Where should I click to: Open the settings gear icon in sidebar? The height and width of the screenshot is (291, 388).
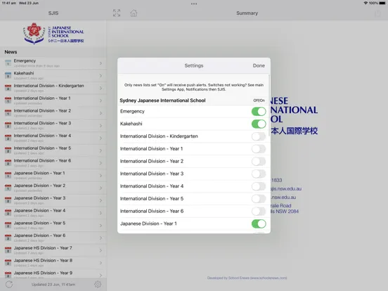click(98, 284)
